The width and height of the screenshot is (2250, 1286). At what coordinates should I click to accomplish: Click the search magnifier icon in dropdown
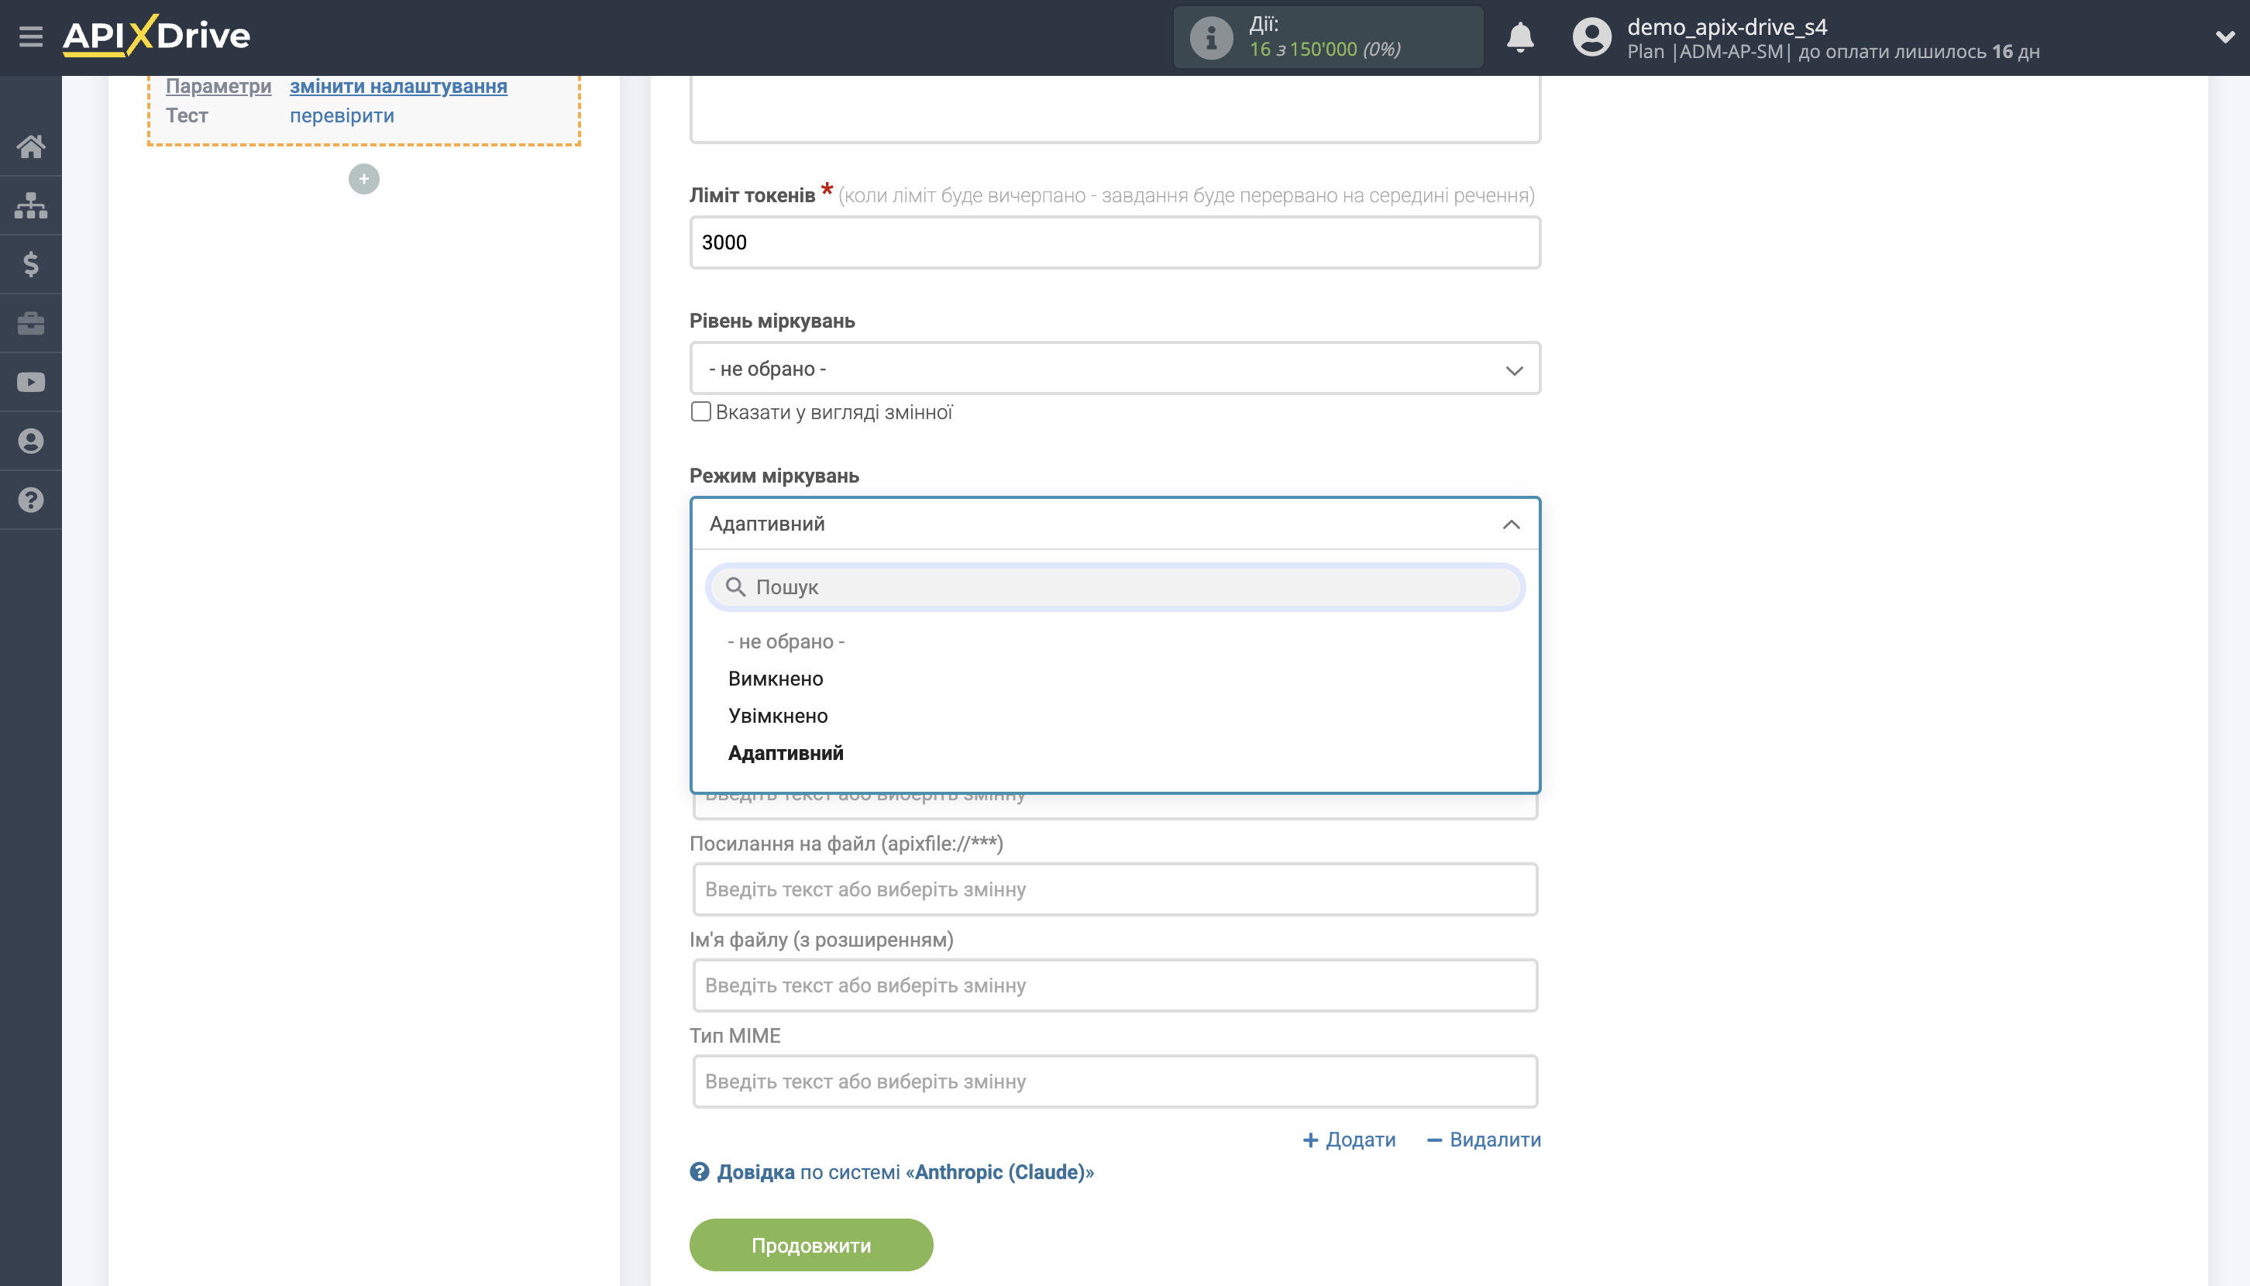(x=735, y=586)
